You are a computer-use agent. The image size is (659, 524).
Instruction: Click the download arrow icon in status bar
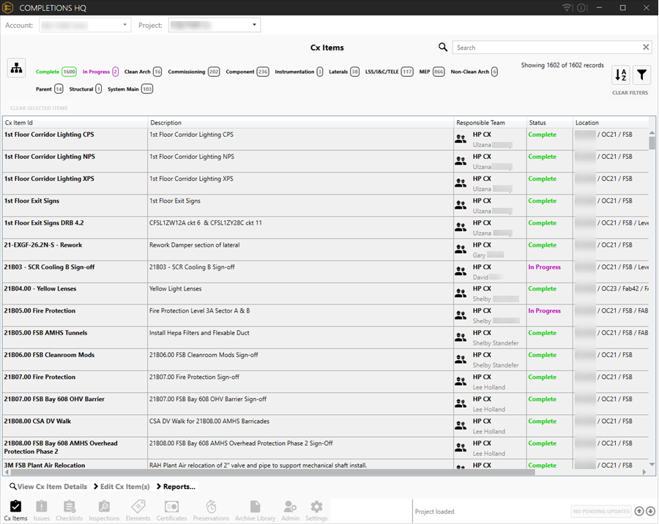[x=650, y=512]
